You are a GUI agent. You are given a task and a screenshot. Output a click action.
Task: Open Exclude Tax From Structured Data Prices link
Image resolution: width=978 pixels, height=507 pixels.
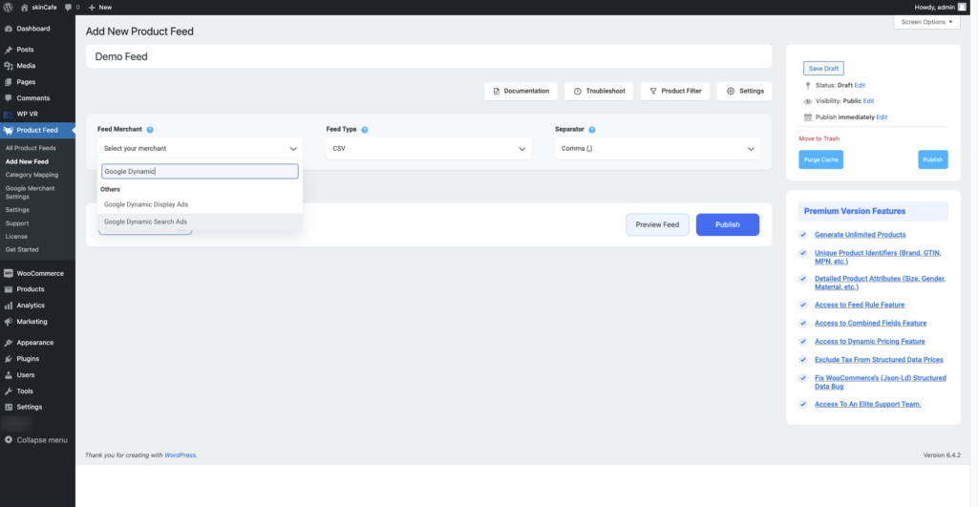click(x=879, y=360)
